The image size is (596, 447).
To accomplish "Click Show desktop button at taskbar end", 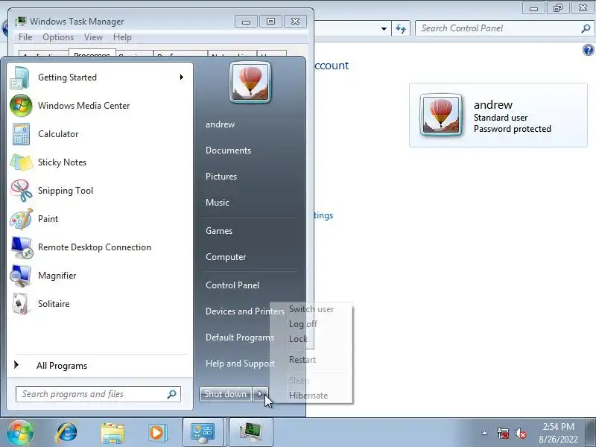I will (x=591, y=433).
